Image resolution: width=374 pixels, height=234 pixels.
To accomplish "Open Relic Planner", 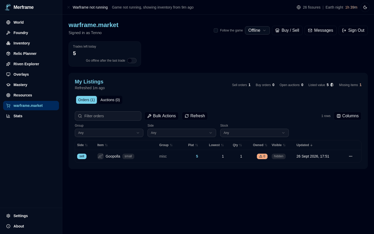I will 31,54.
